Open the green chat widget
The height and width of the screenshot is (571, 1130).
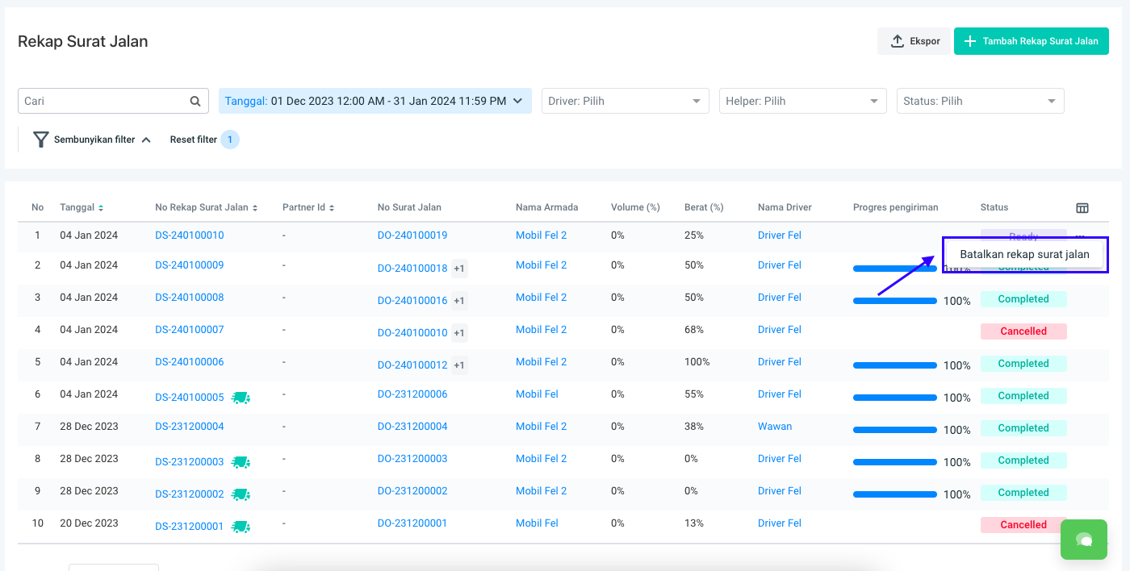[1084, 540]
